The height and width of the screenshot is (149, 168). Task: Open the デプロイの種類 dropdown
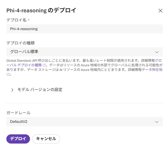84,52
